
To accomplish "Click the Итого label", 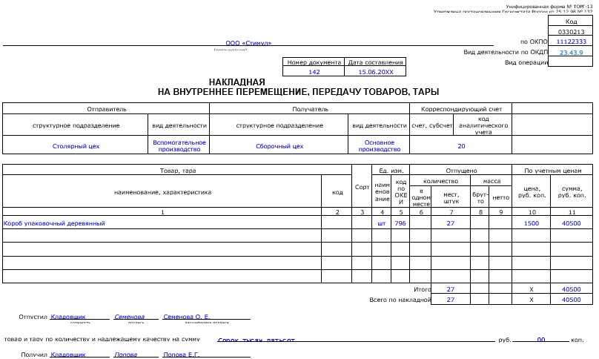I will click(x=422, y=289).
